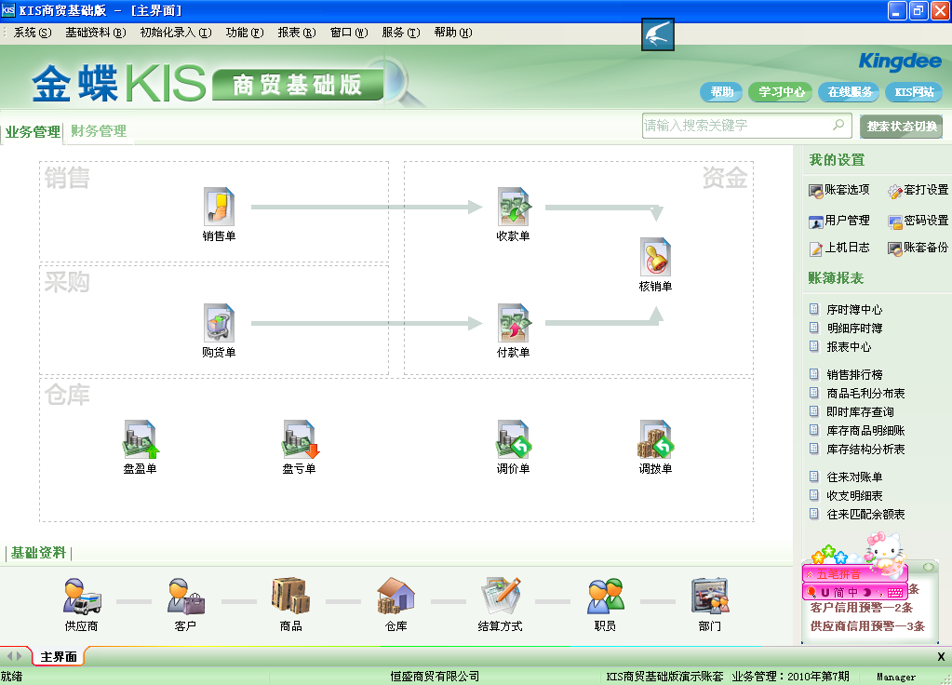The image size is (952, 685).
Task: Open 密码设置 password settings
Action: (x=918, y=221)
